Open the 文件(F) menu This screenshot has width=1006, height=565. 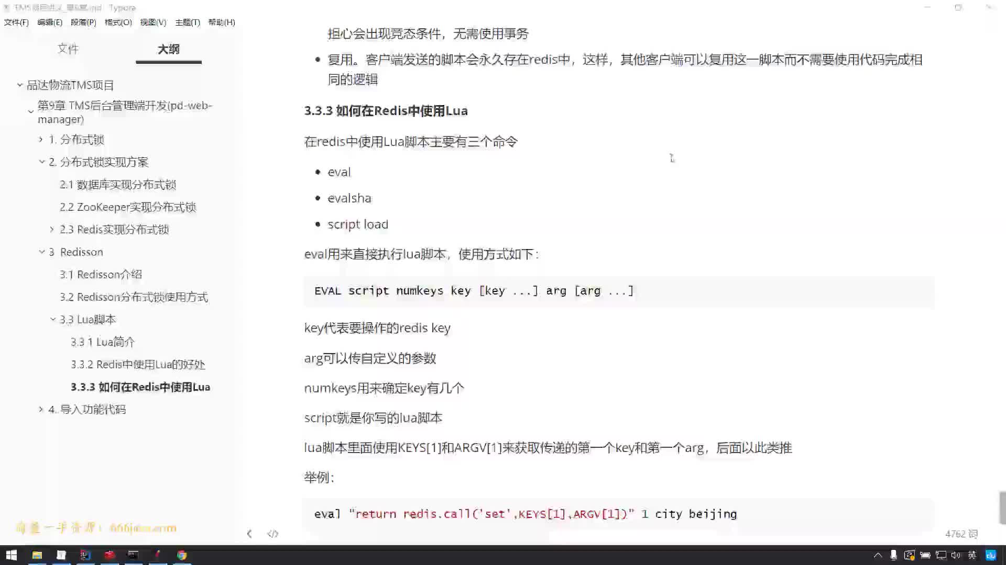16,22
